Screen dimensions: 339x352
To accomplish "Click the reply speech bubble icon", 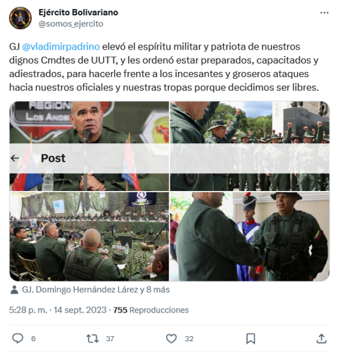I will [x=18, y=338].
